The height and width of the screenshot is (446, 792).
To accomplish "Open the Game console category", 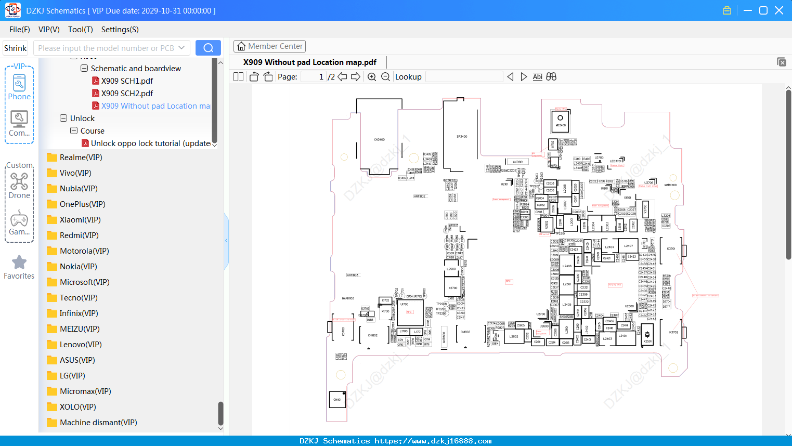I will pyautogui.click(x=19, y=222).
